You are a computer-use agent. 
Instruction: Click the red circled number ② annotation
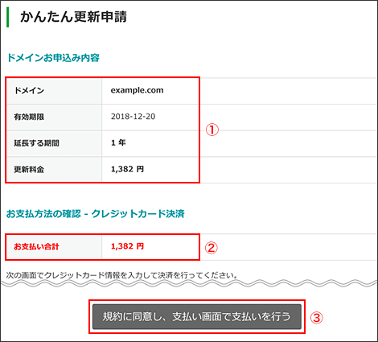click(212, 248)
